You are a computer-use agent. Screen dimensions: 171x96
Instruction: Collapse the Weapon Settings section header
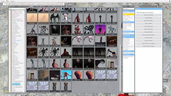129,32
